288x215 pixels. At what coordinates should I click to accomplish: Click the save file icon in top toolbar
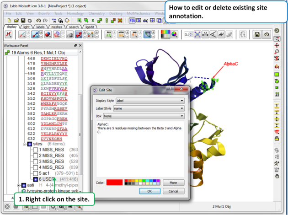coord(23,21)
